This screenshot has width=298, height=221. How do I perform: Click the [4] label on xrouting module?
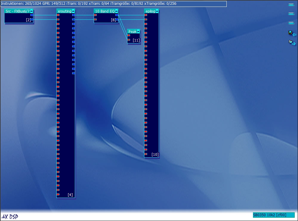click(70, 195)
